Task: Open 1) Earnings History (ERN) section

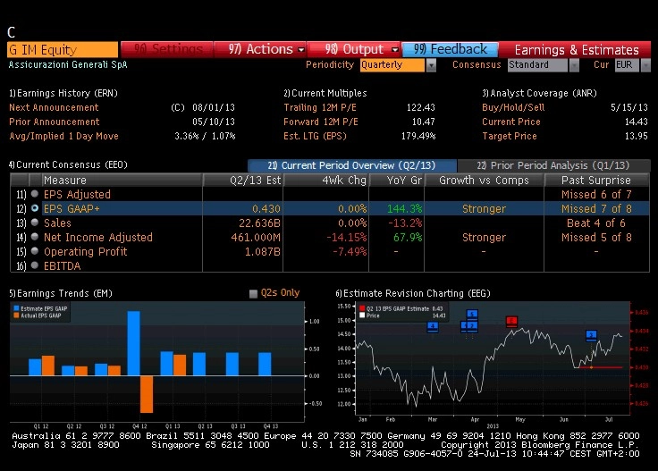Action: click(63, 93)
